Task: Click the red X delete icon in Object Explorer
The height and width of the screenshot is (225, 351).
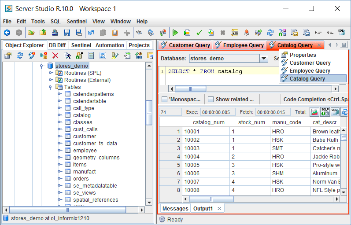Action: point(55,55)
